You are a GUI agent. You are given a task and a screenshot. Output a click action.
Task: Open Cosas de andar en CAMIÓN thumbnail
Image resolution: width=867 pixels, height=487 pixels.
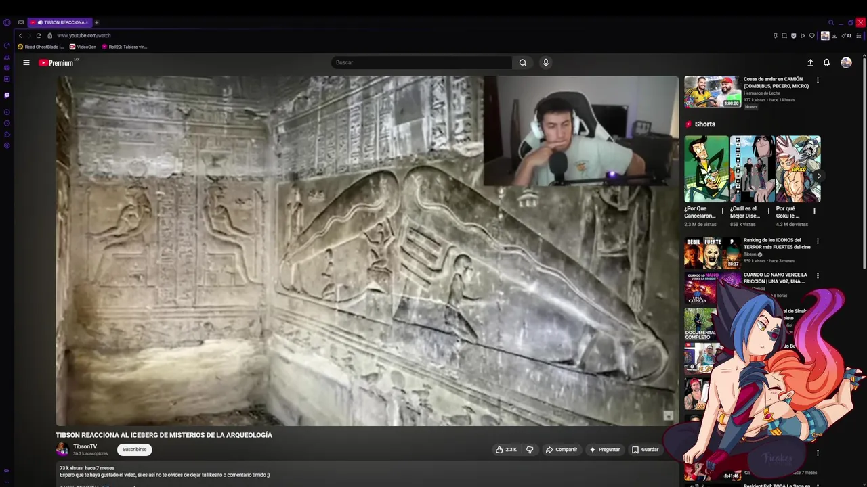(x=712, y=92)
